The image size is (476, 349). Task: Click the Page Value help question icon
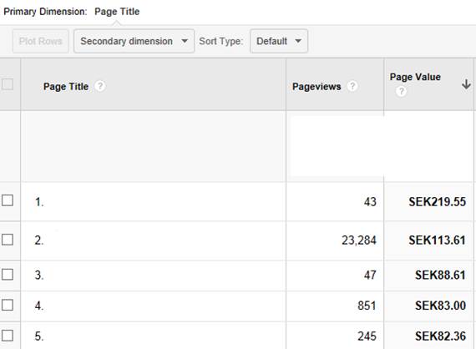click(x=401, y=91)
